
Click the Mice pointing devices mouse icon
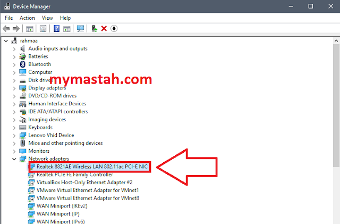(x=22, y=143)
